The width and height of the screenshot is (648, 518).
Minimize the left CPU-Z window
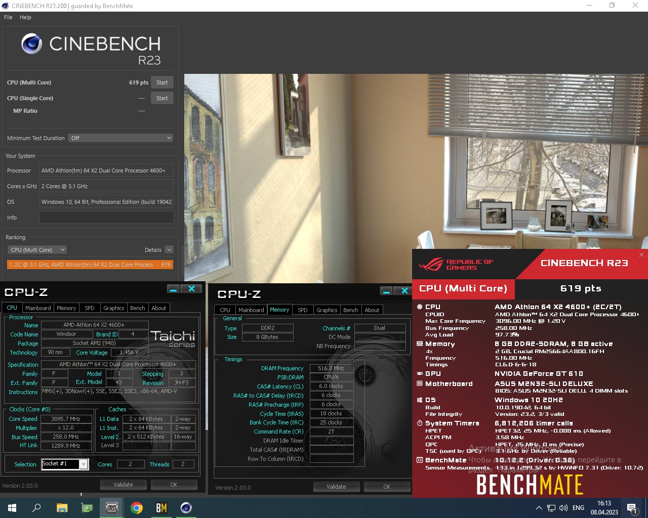[173, 289]
